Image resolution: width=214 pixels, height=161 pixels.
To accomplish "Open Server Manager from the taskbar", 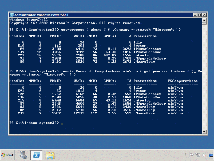I will (x=23, y=155).
